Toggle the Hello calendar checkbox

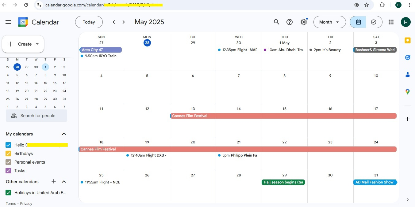click(8, 145)
